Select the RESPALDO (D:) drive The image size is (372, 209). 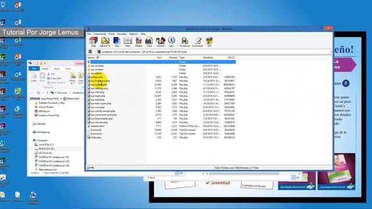44,149
